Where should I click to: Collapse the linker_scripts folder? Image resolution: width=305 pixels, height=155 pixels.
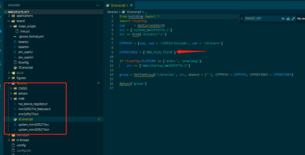pos(11,26)
